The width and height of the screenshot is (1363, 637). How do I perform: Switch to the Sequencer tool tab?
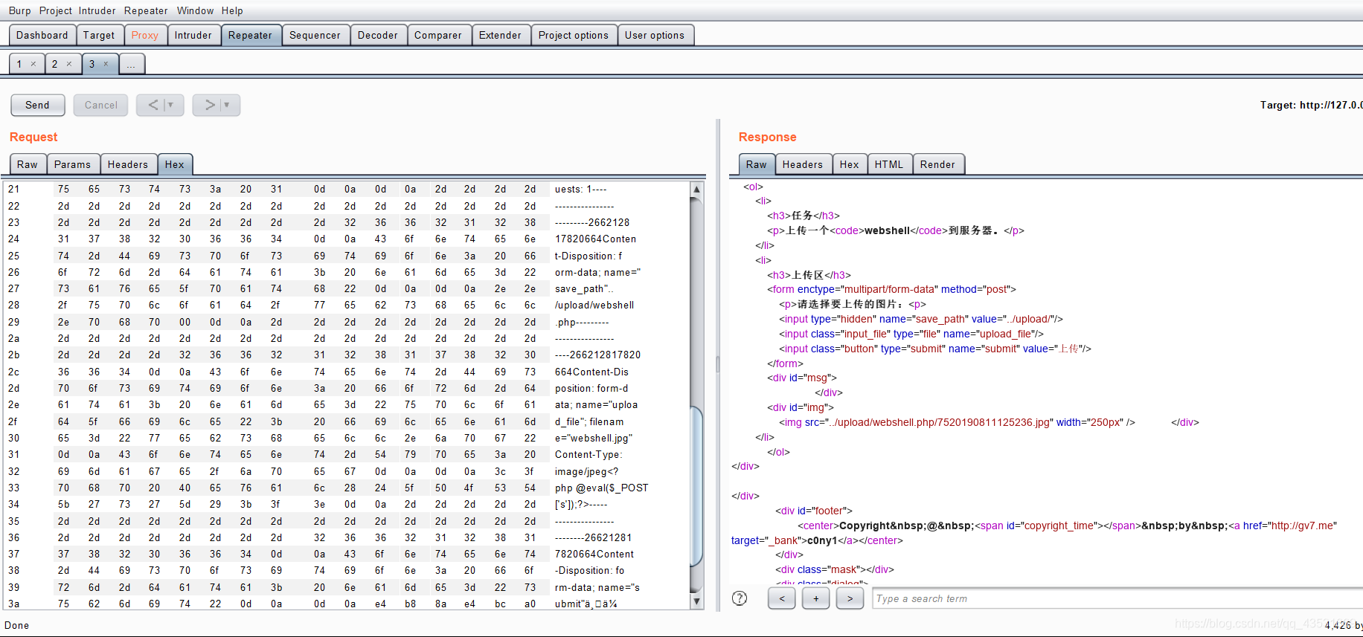click(315, 35)
